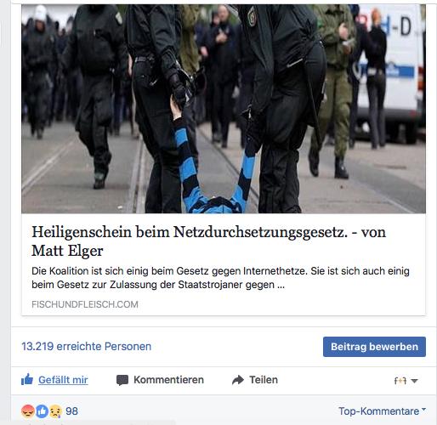The width and height of the screenshot is (437, 425).
Task: Click the article description about Koalition
Action: coord(220,278)
